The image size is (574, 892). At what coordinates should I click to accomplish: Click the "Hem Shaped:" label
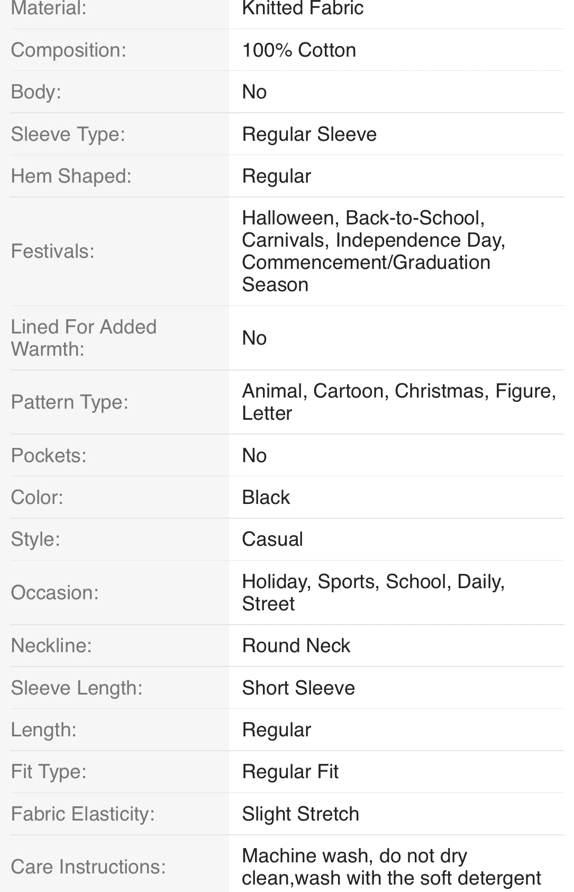(x=71, y=176)
